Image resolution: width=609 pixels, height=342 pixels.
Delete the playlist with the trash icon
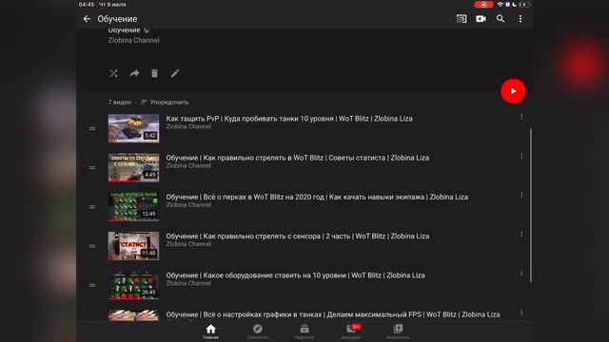[154, 73]
